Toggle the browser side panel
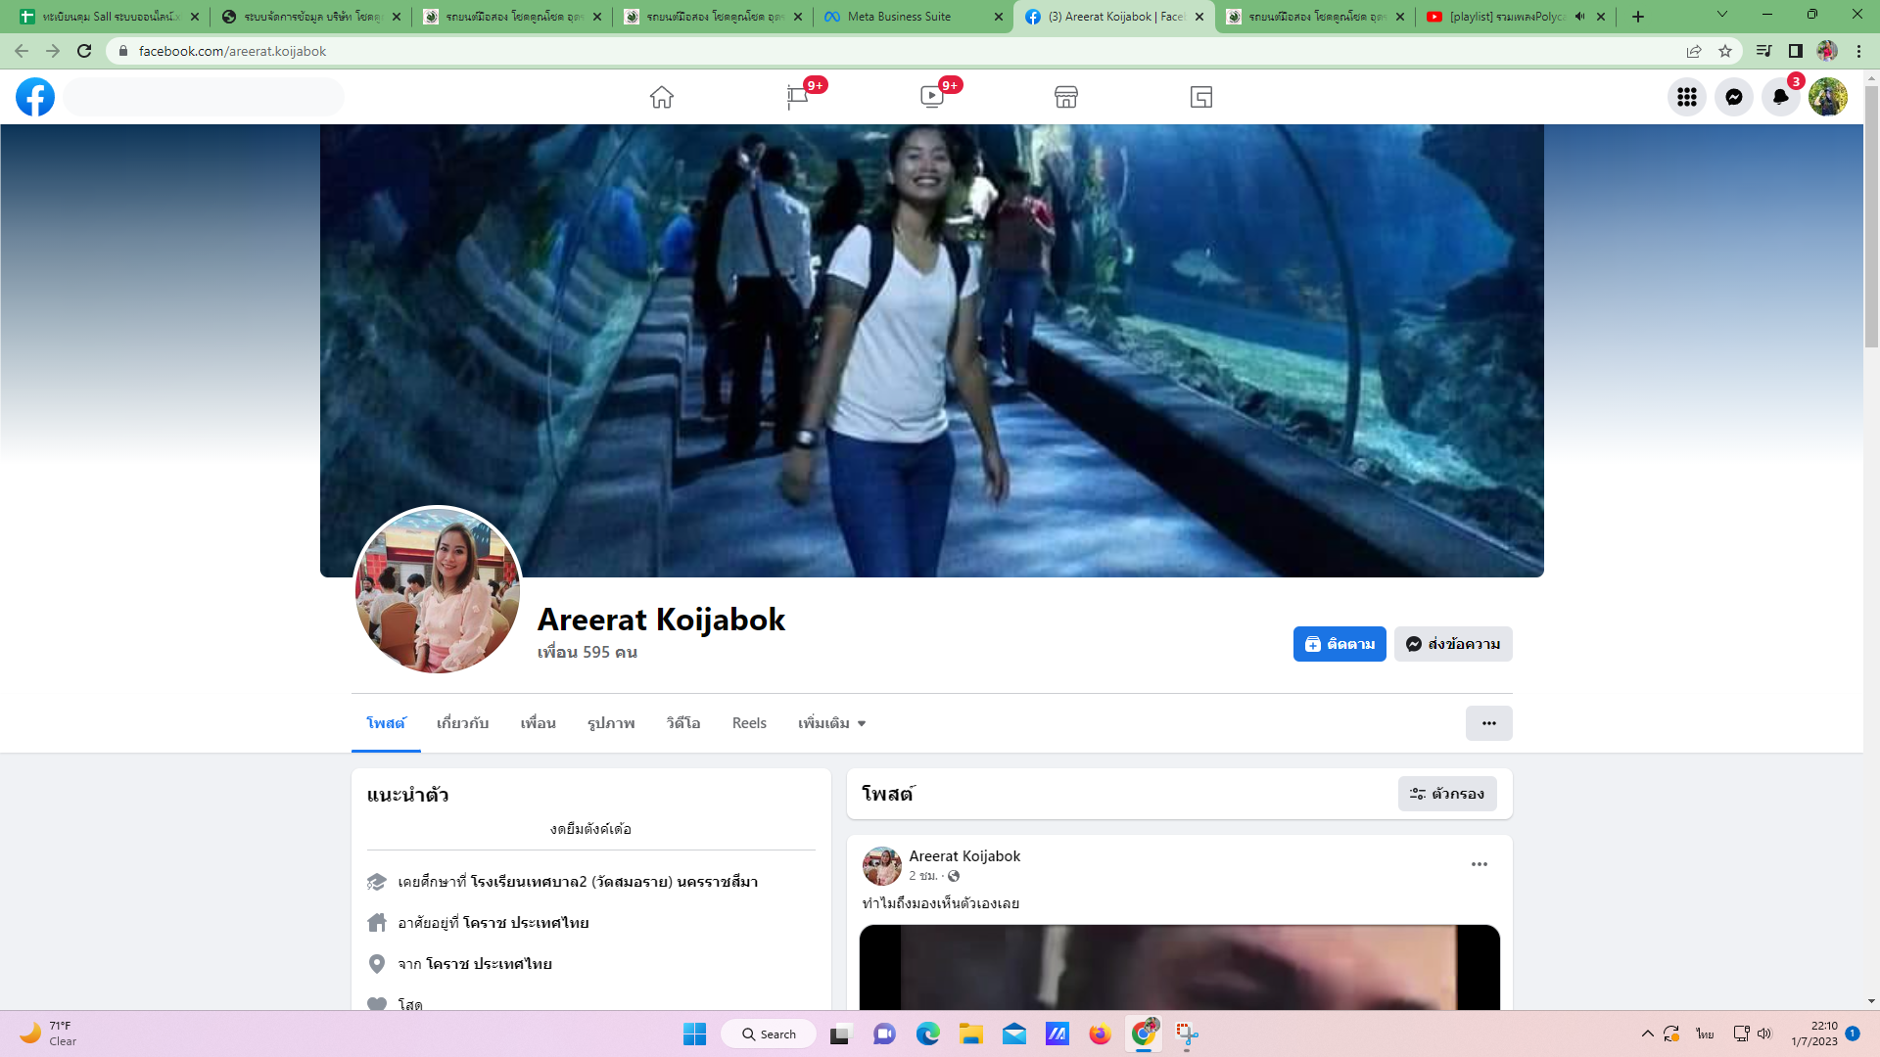1880x1057 pixels. pyautogui.click(x=1795, y=51)
